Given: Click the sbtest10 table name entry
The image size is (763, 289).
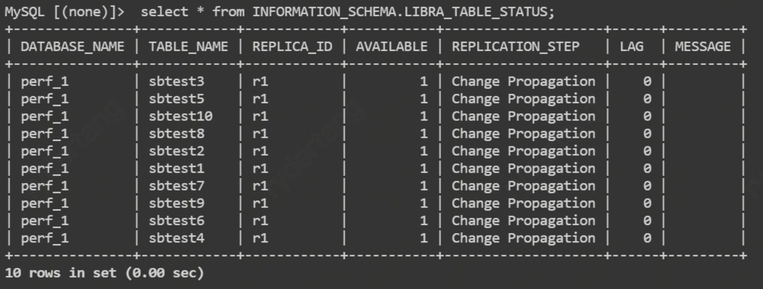Looking at the screenshot, I should pos(181,116).
